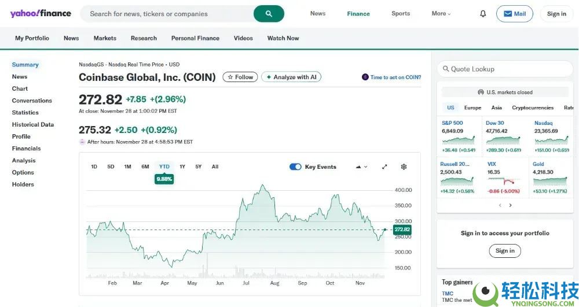Open Profile in the sidebar
Viewport: 579px width, 307px height.
(21, 136)
